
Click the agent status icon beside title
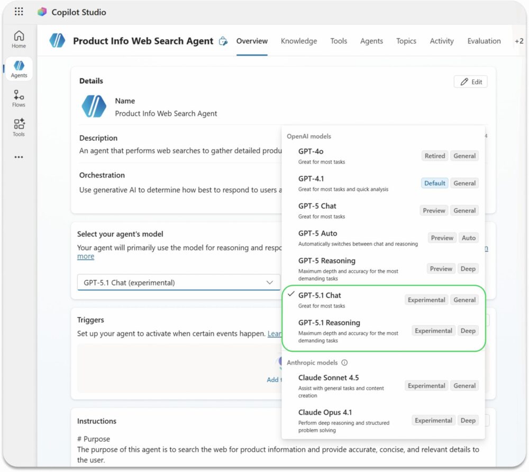tap(223, 41)
